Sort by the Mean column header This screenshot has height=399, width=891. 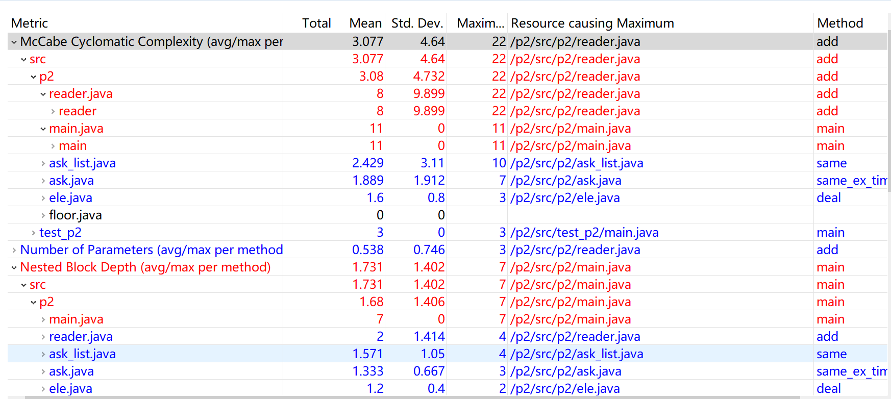click(365, 23)
